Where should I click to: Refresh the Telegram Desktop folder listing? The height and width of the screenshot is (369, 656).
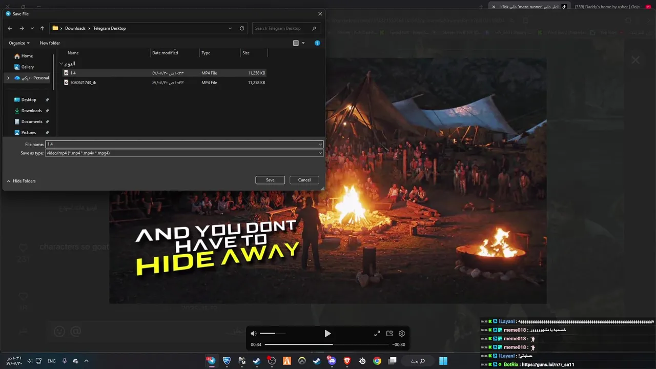coord(242,28)
